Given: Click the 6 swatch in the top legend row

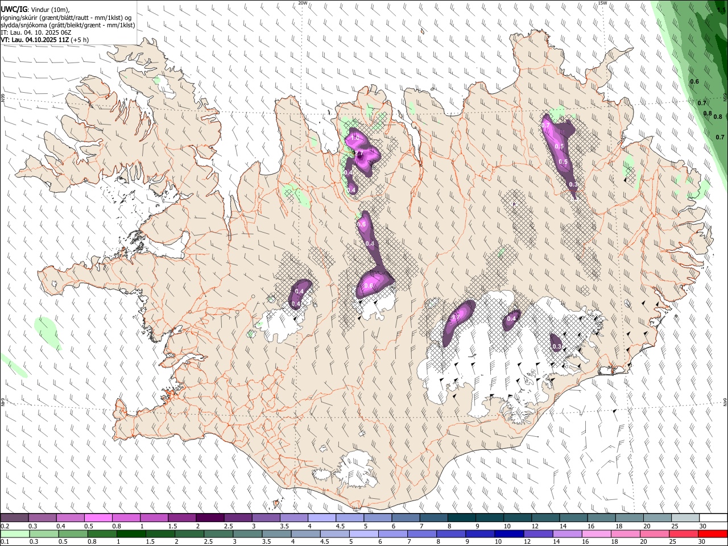Looking at the screenshot, I should coord(406,518).
